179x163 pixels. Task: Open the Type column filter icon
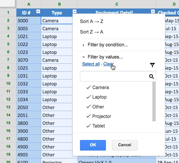[x=74, y=12]
